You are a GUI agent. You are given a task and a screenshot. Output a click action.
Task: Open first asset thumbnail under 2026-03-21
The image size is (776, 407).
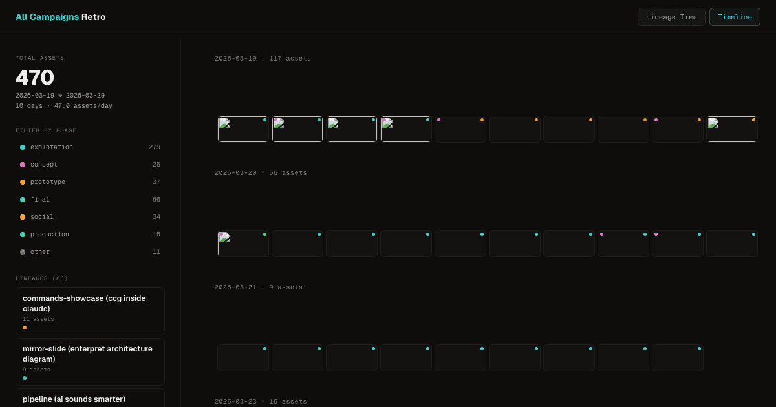point(243,358)
